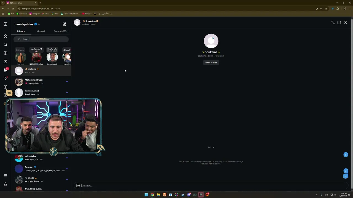Bookmark this page with the star icon
The width and height of the screenshot is (353, 198).
coord(325,9)
